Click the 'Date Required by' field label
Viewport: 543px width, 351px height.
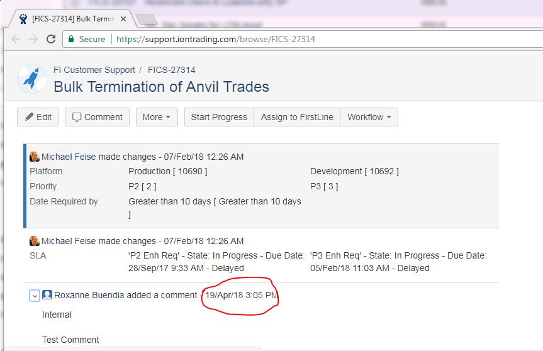pyautogui.click(x=64, y=201)
